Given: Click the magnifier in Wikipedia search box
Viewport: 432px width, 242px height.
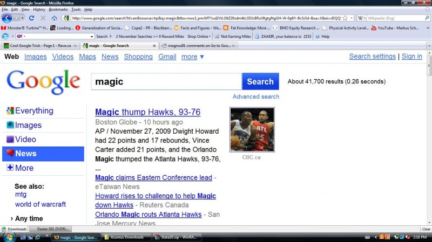Looking at the screenshot, I should (427, 18).
